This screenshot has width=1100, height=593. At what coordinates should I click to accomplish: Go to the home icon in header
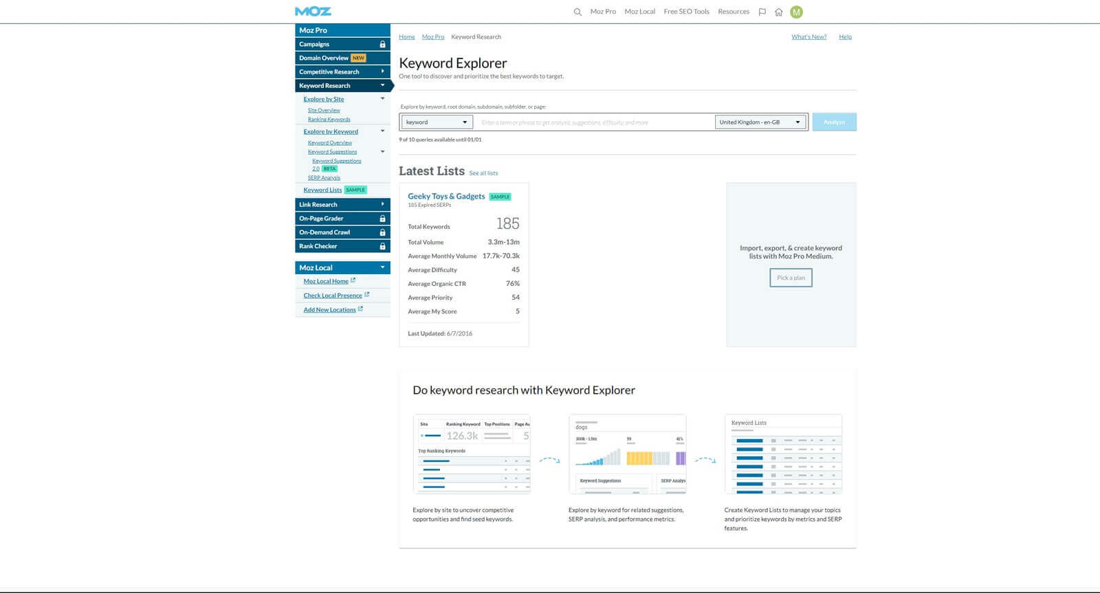click(779, 12)
